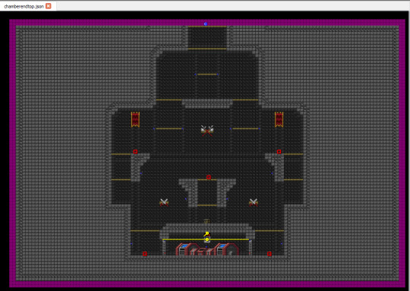Screen dimensions: 410x291
Task: Click the bottom-right red square marker
Action: (270, 254)
